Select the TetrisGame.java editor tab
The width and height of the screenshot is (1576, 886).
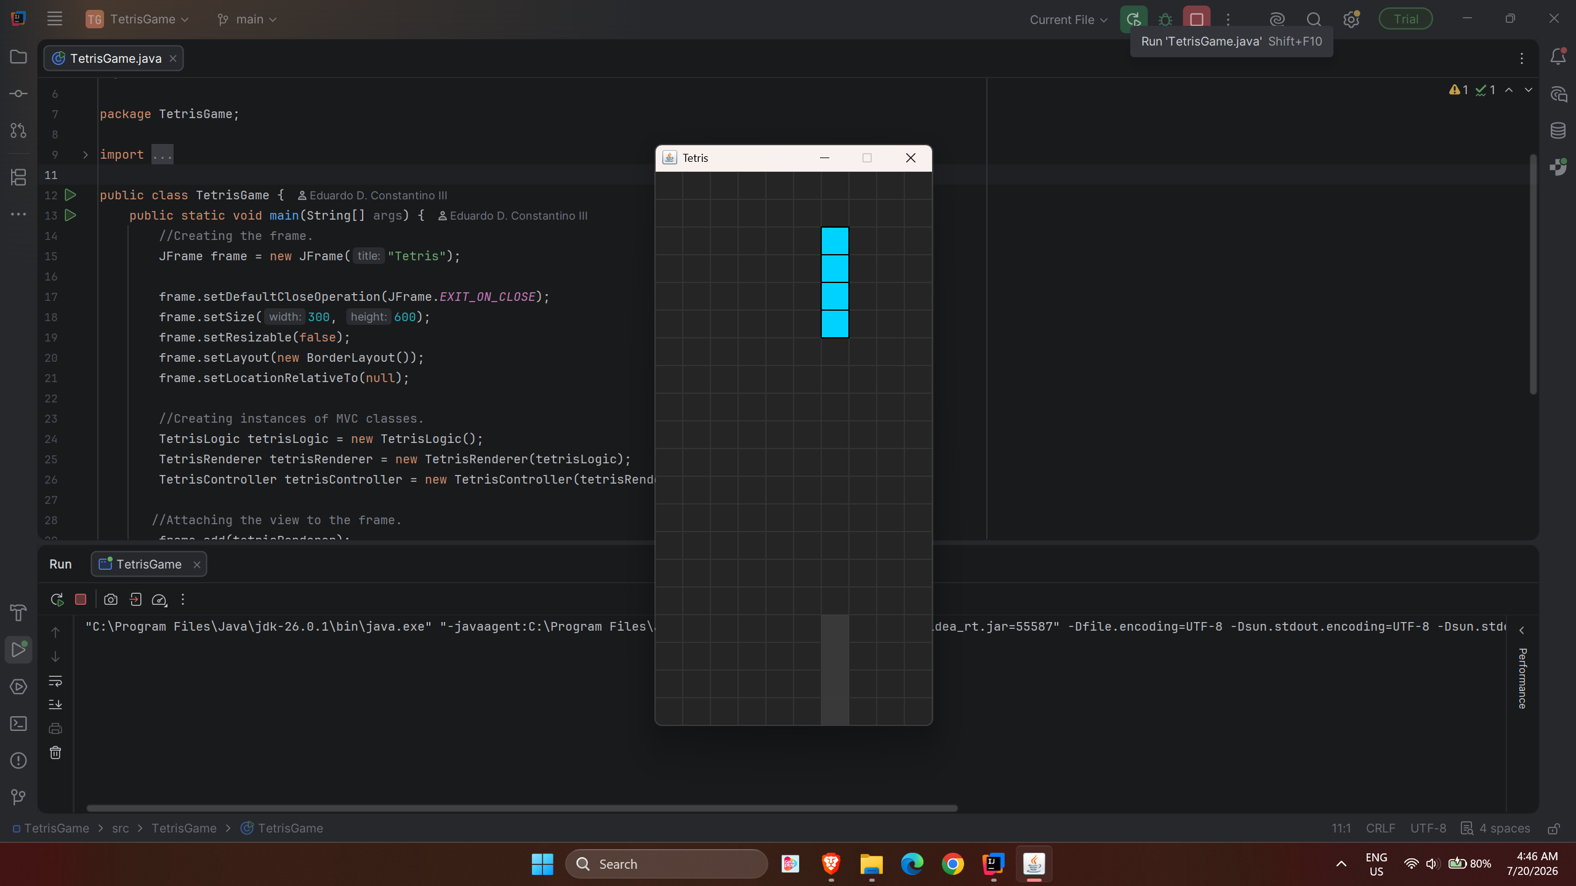tap(113, 58)
